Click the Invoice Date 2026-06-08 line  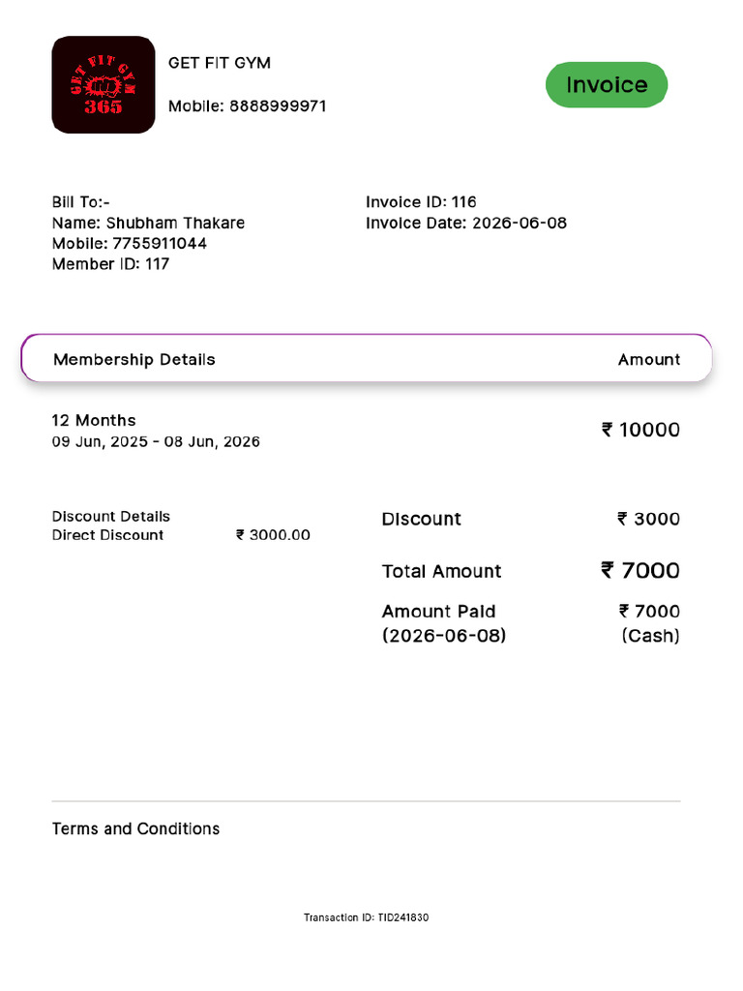[x=466, y=224]
